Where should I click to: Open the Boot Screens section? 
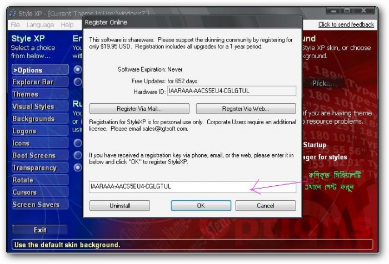click(39, 155)
